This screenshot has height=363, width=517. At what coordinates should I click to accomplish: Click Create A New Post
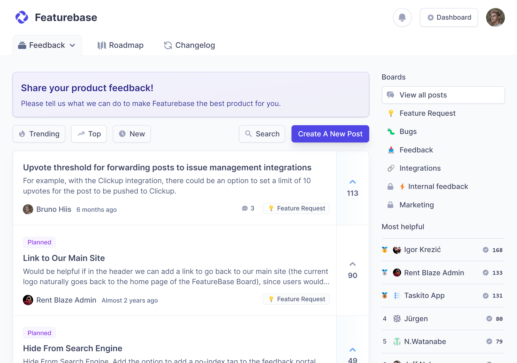point(330,134)
